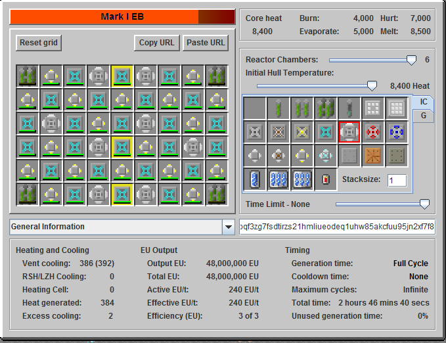
Task: Click the top-left quad uranium cell in the grid
Action: tap(28, 76)
